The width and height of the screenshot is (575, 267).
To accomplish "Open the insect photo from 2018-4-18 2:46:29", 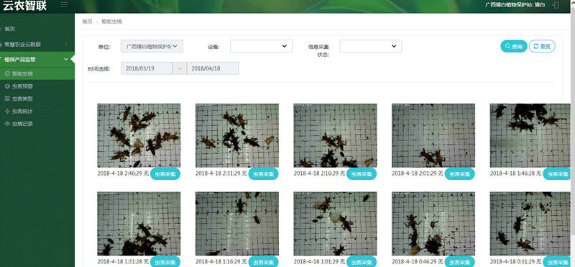I will tap(139, 135).
